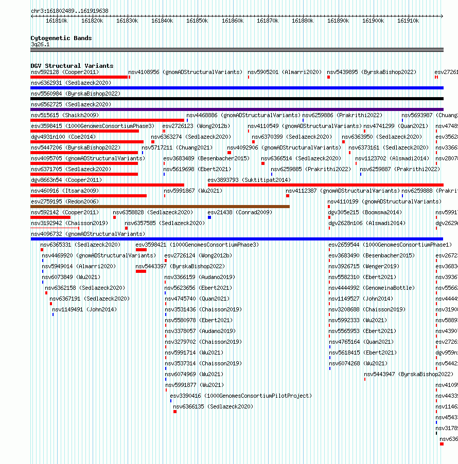Select nsv4110549 (gnomADStructuralVariants) variant
Image resolution: width=458 pixels, height=464 pixels.
pyautogui.click(x=305, y=126)
